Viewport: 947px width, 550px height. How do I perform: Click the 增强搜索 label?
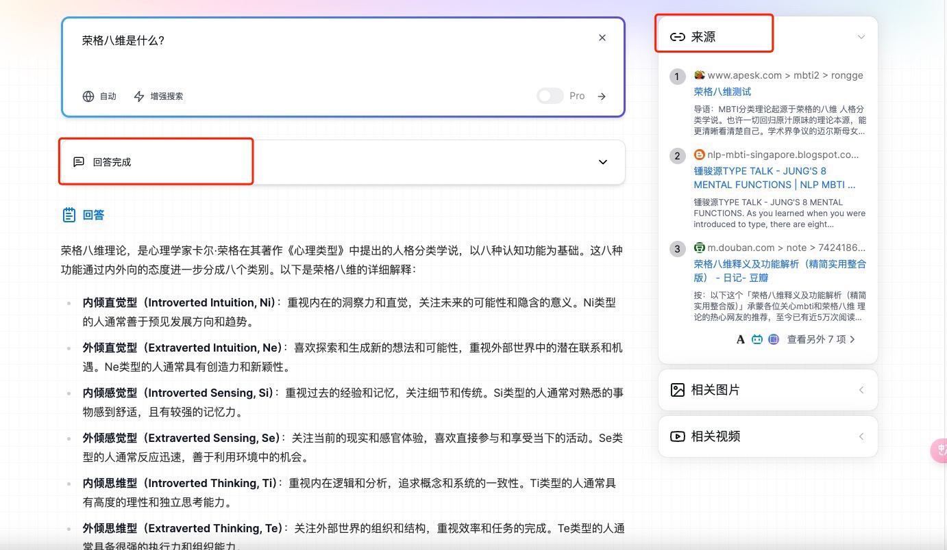click(167, 96)
